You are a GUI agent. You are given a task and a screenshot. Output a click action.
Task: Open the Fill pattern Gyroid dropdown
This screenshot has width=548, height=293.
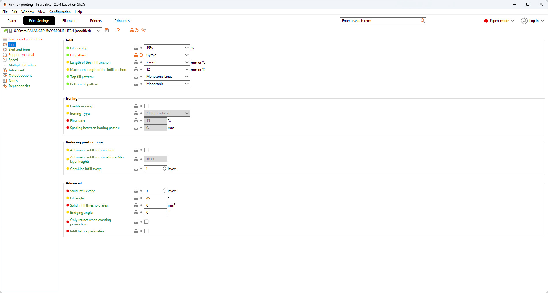coord(167,55)
